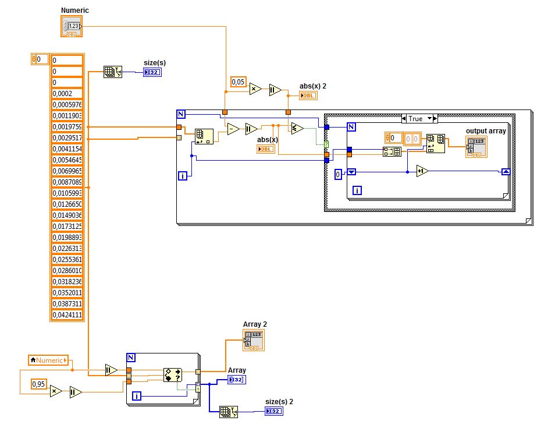Click the array element 0,0041154
This screenshot has width=548, height=435.
point(67,148)
